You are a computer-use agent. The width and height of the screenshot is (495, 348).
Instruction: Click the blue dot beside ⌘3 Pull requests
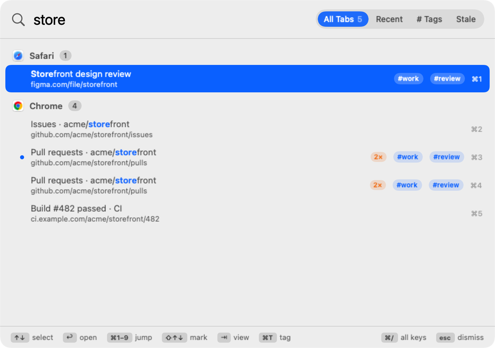point(22,157)
